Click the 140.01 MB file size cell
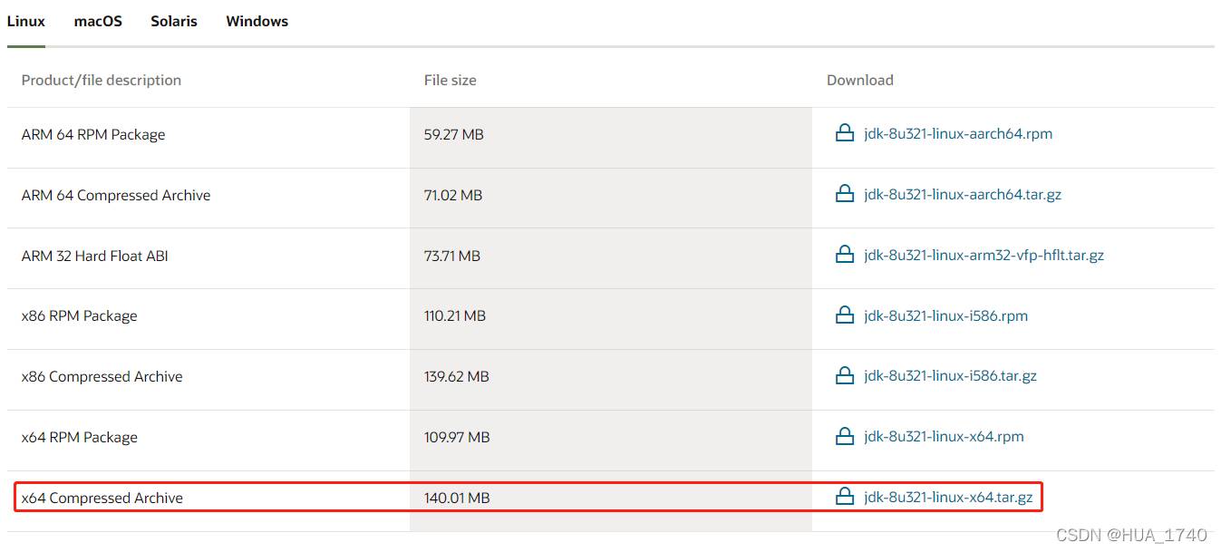The image size is (1221, 552). (x=457, y=498)
